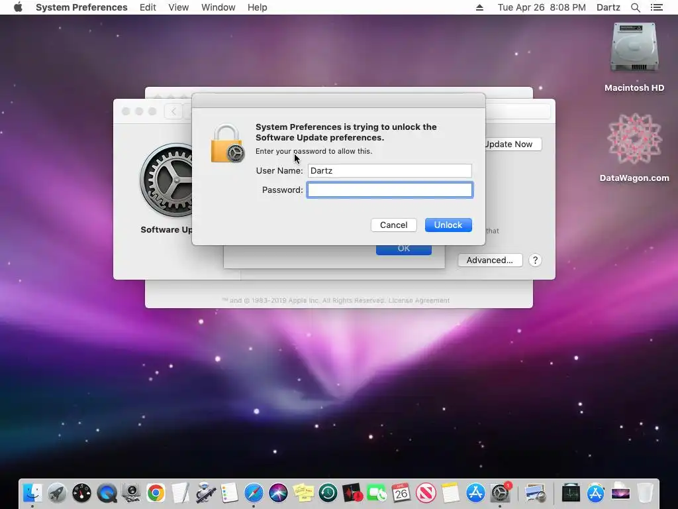The width and height of the screenshot is (678, 509).
Task: Launch Google Chrome from the dock
Action: pyautogui.click(x=156, y=492)
